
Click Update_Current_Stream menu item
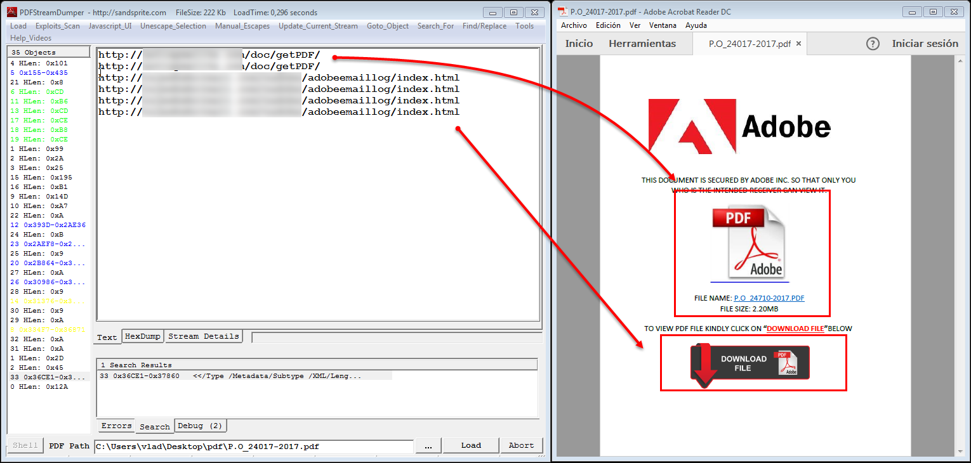pos(318,26)
